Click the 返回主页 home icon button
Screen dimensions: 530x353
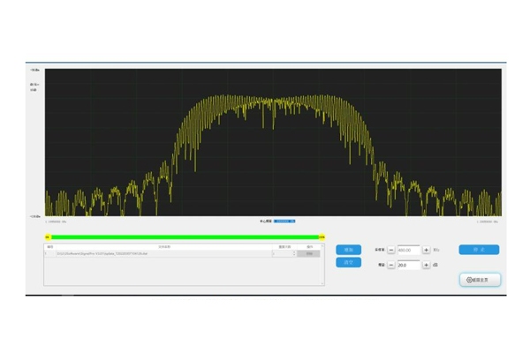(x=481, y=280)
